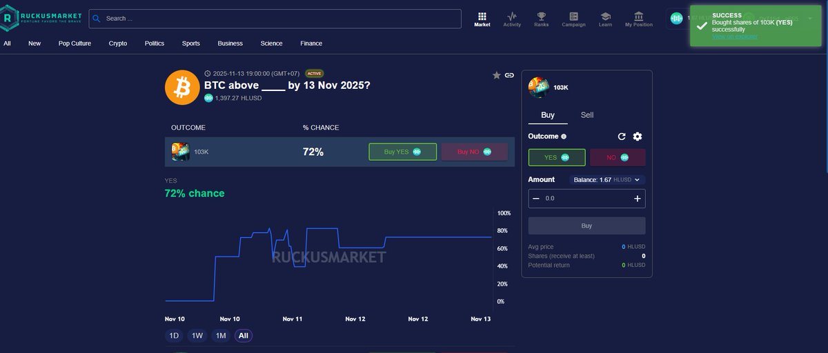Show the 1D chart range
This screenshot has height=353, width=828.
pyautogui.click(x=174, y=336)
